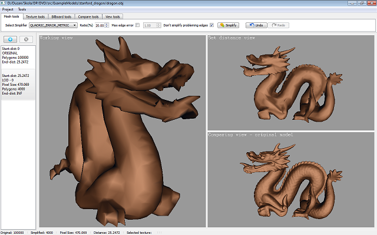Switch to the Billboard tools tab
The height and width of the screenshot is (235, 377).
(x=61, y=17)
